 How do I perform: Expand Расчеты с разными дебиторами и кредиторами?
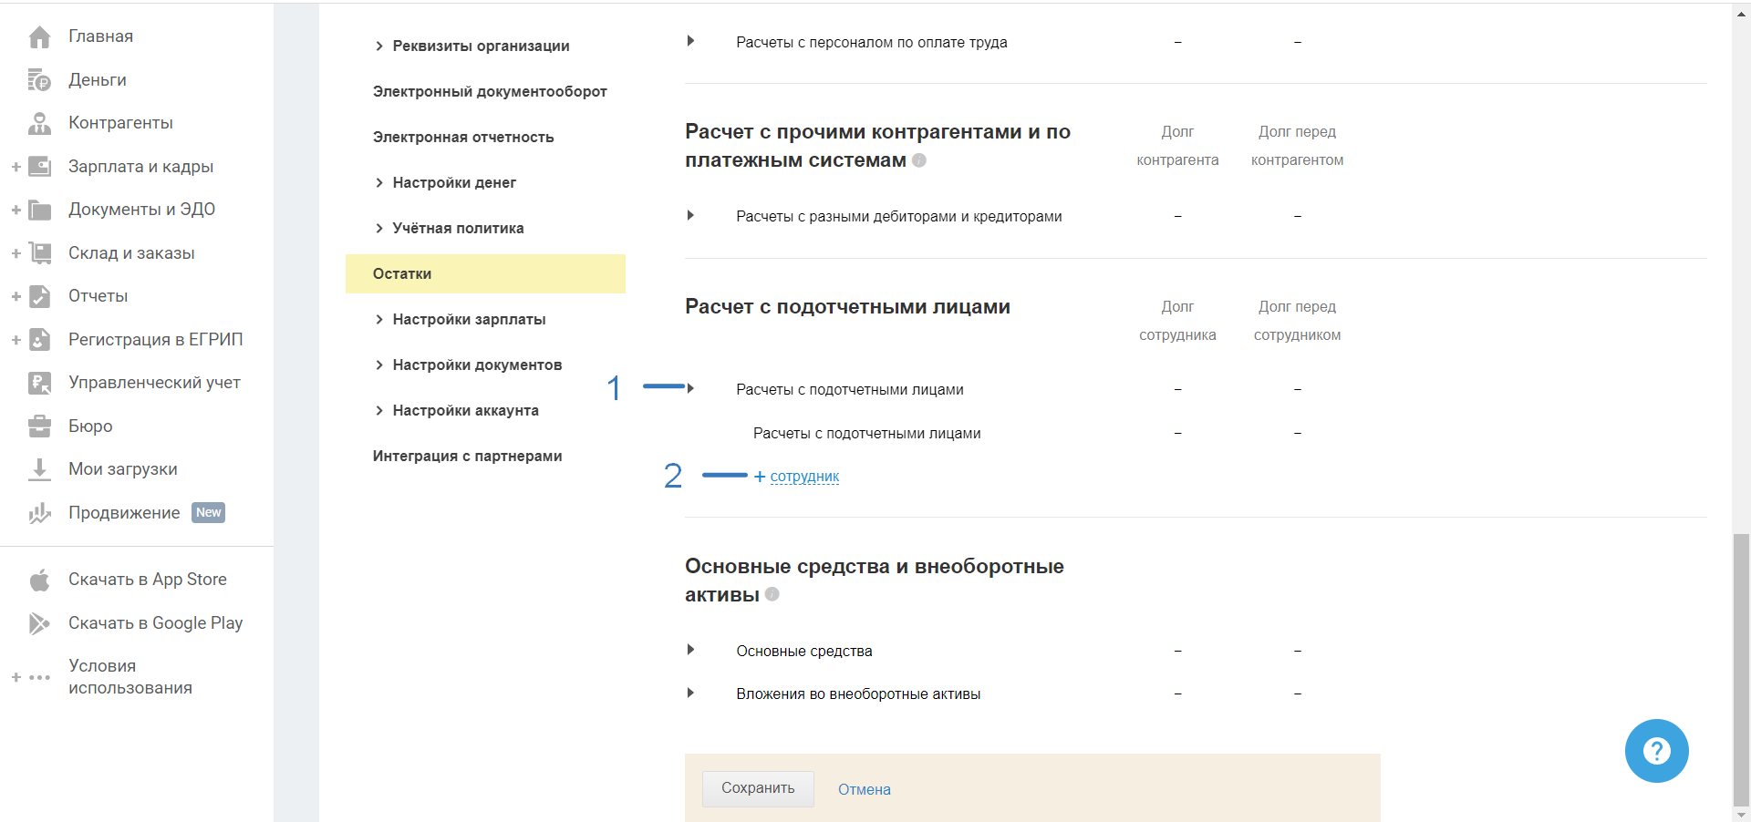point(690,216)
